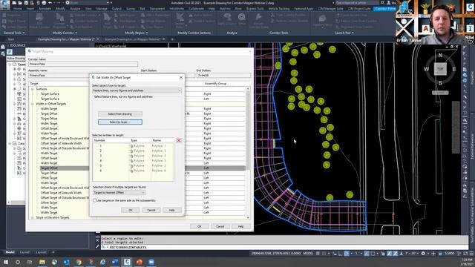
Task: Open the Insert ribbon tab
Action: point(30,8)
